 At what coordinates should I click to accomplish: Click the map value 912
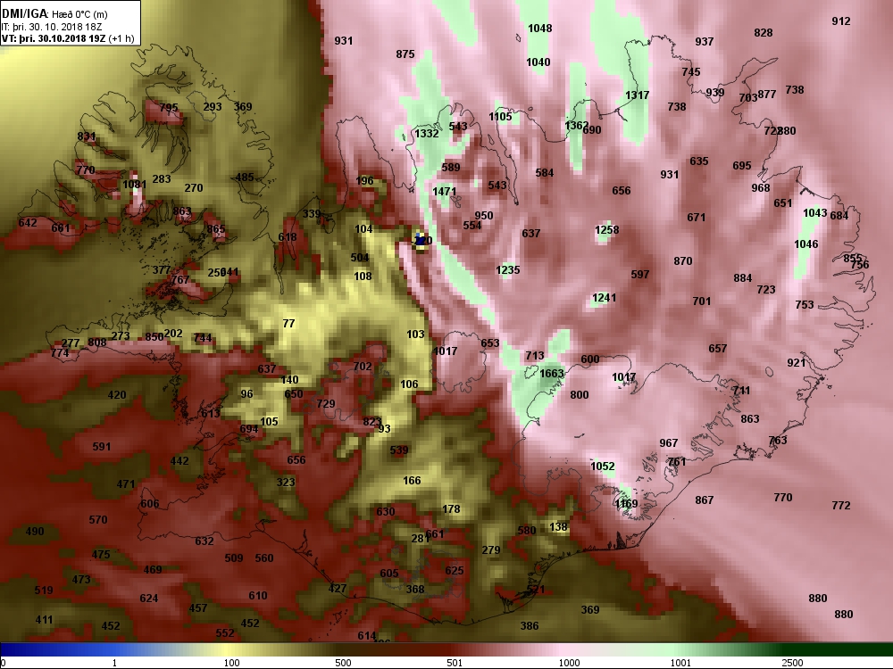[841, 21]
